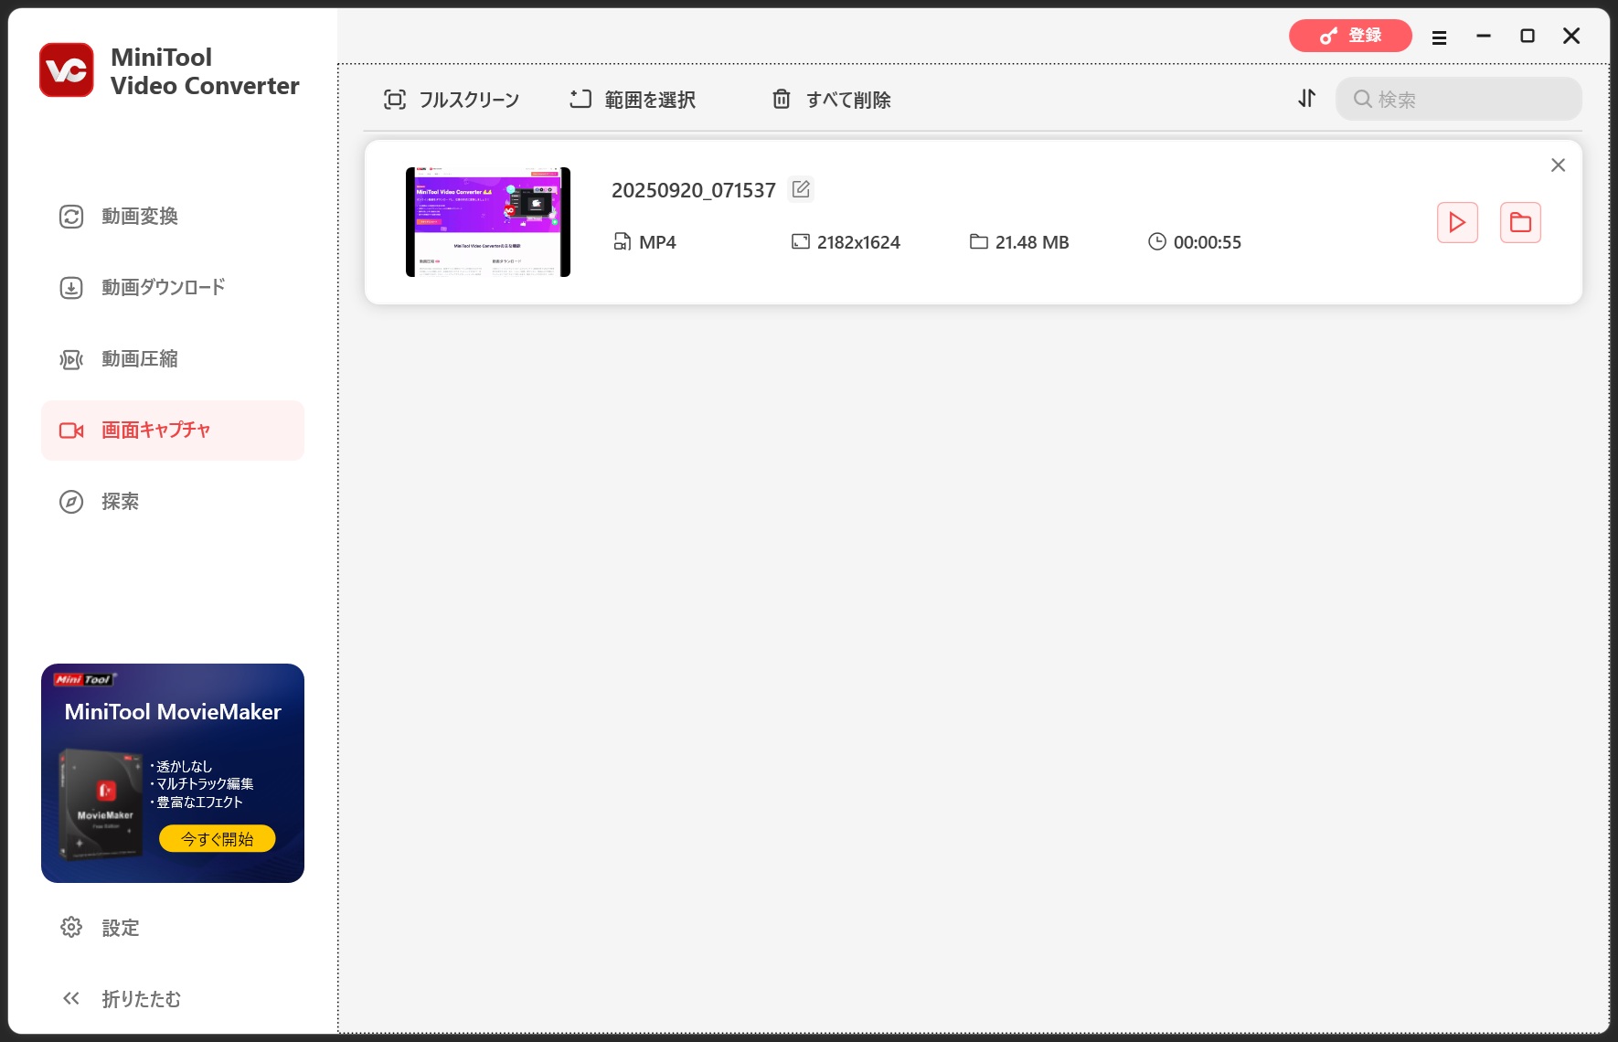Click the red 登録 register button

click(1350, 36)
